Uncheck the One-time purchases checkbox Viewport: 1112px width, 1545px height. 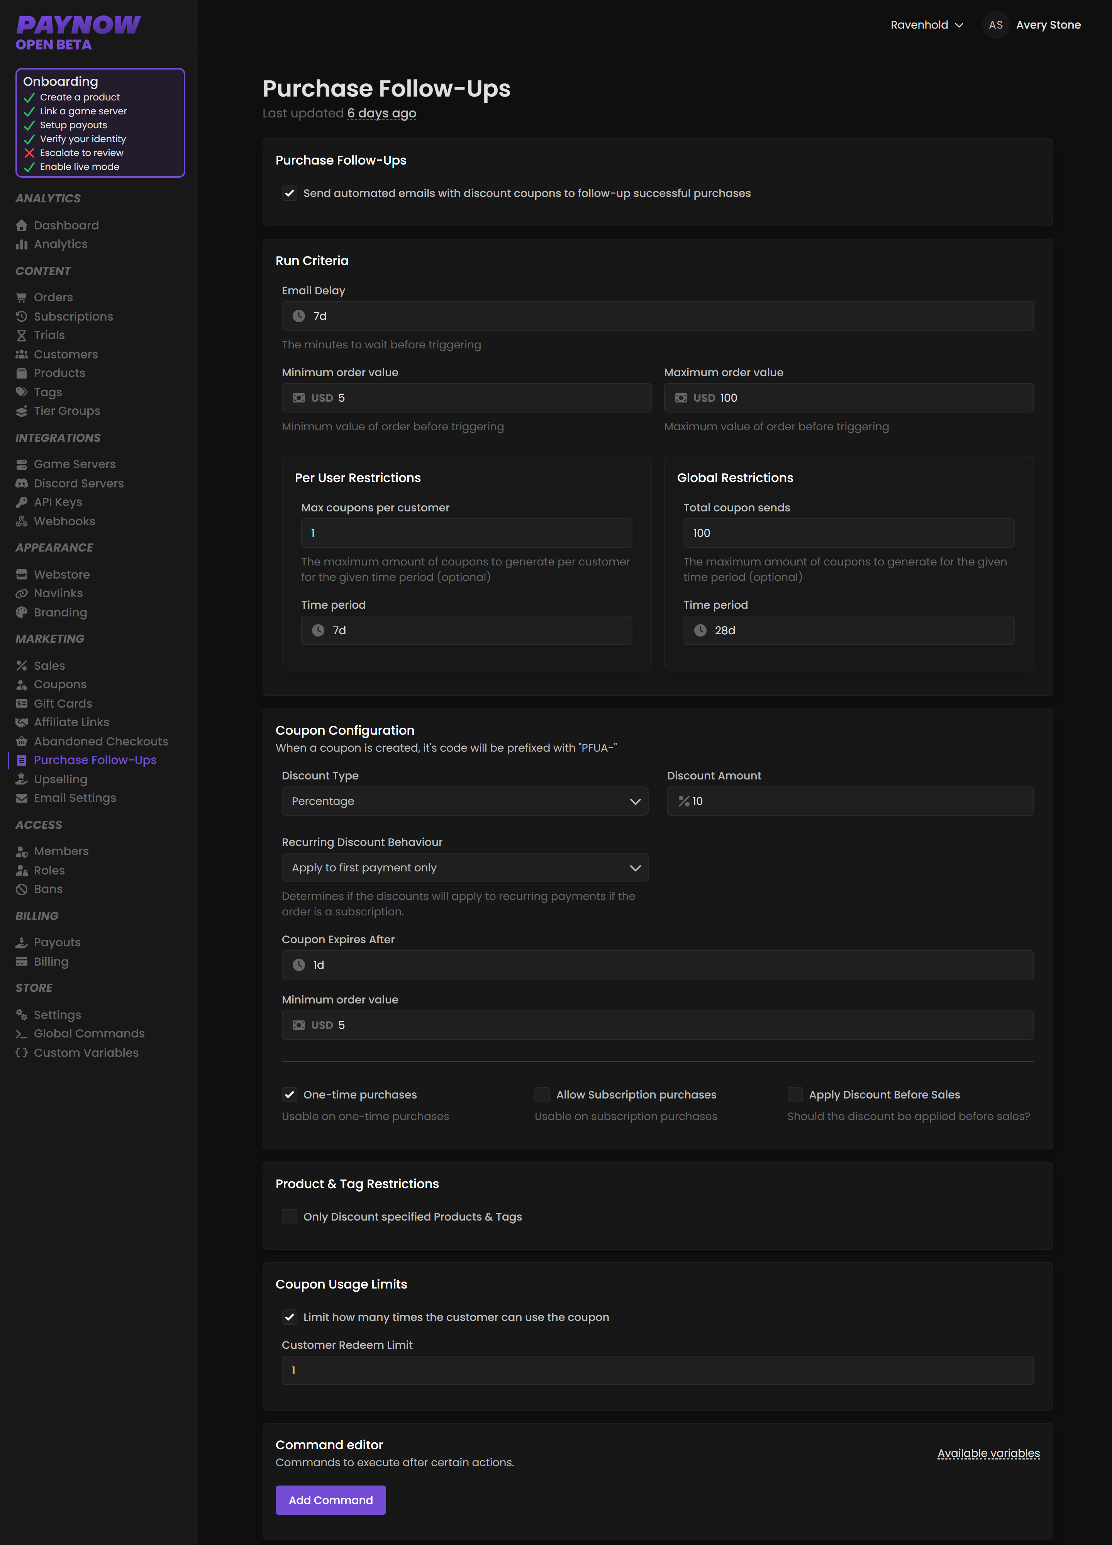click(x=290, y=1095)
